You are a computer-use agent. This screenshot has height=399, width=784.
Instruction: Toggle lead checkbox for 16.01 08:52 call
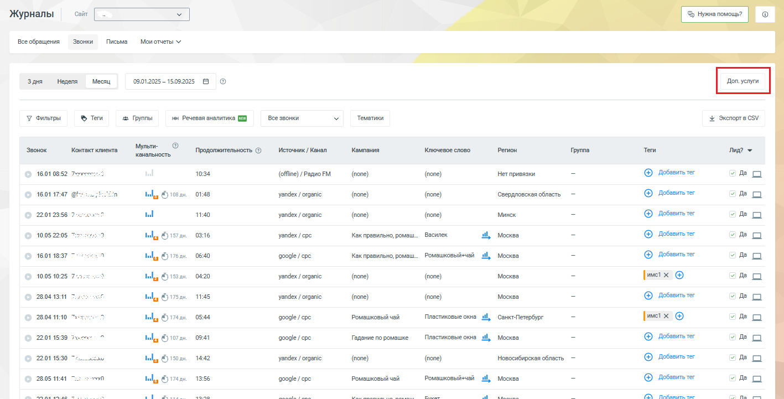[x=733, y=173]
